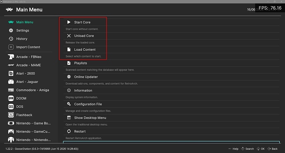Click the Start Core play icon
Viewport: 285px width, 153px height.
point(69,22)
